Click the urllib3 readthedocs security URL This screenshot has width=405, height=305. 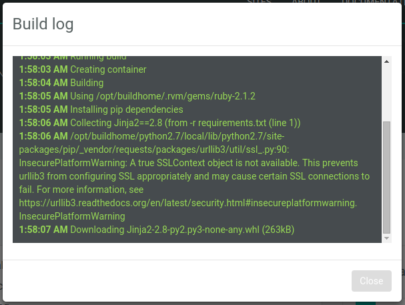[x=188, y=203]
